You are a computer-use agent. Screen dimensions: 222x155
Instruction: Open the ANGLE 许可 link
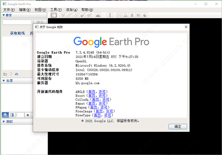click(x=102, y=92)
